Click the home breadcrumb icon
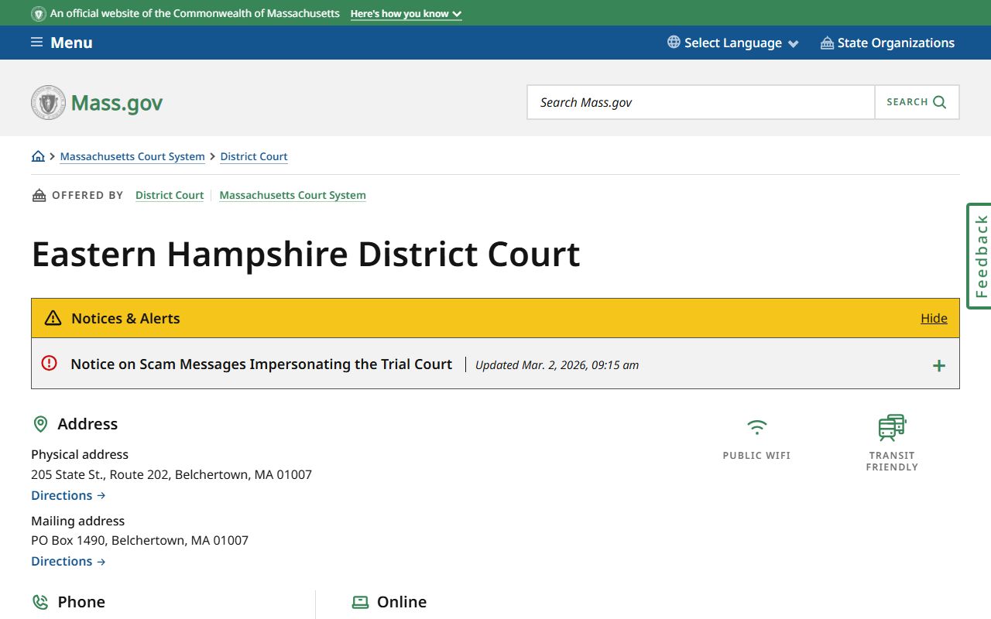This screenshot has height=619, width=991. (x=38, y=156)
